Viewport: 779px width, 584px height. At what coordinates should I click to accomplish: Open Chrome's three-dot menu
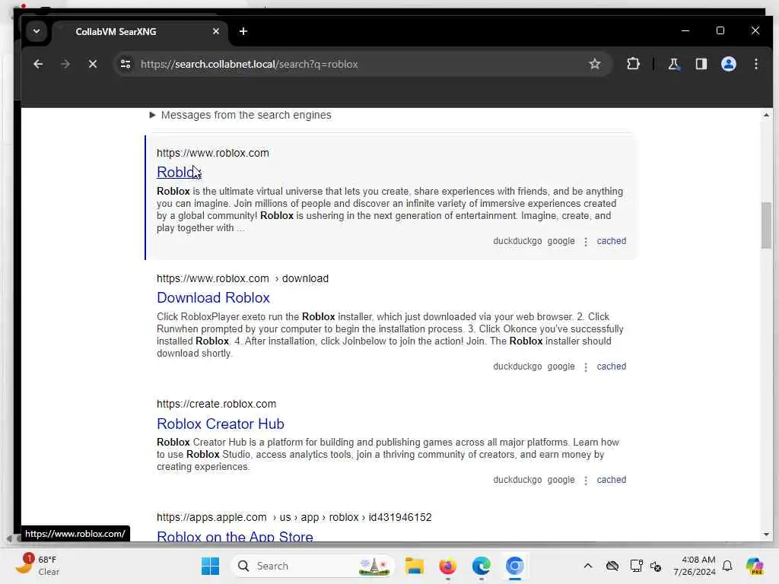[755, 64]
